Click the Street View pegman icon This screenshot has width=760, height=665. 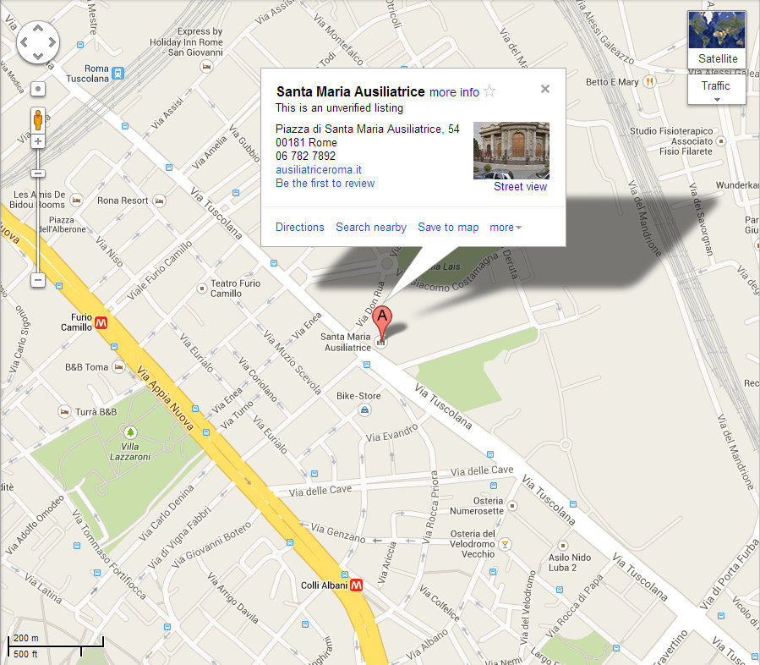[x=38, y=120]
